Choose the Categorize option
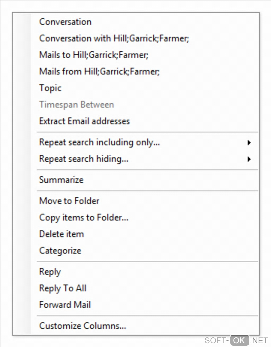The width and height of the screenshot is (271, 347). click(x=60, y=251)
